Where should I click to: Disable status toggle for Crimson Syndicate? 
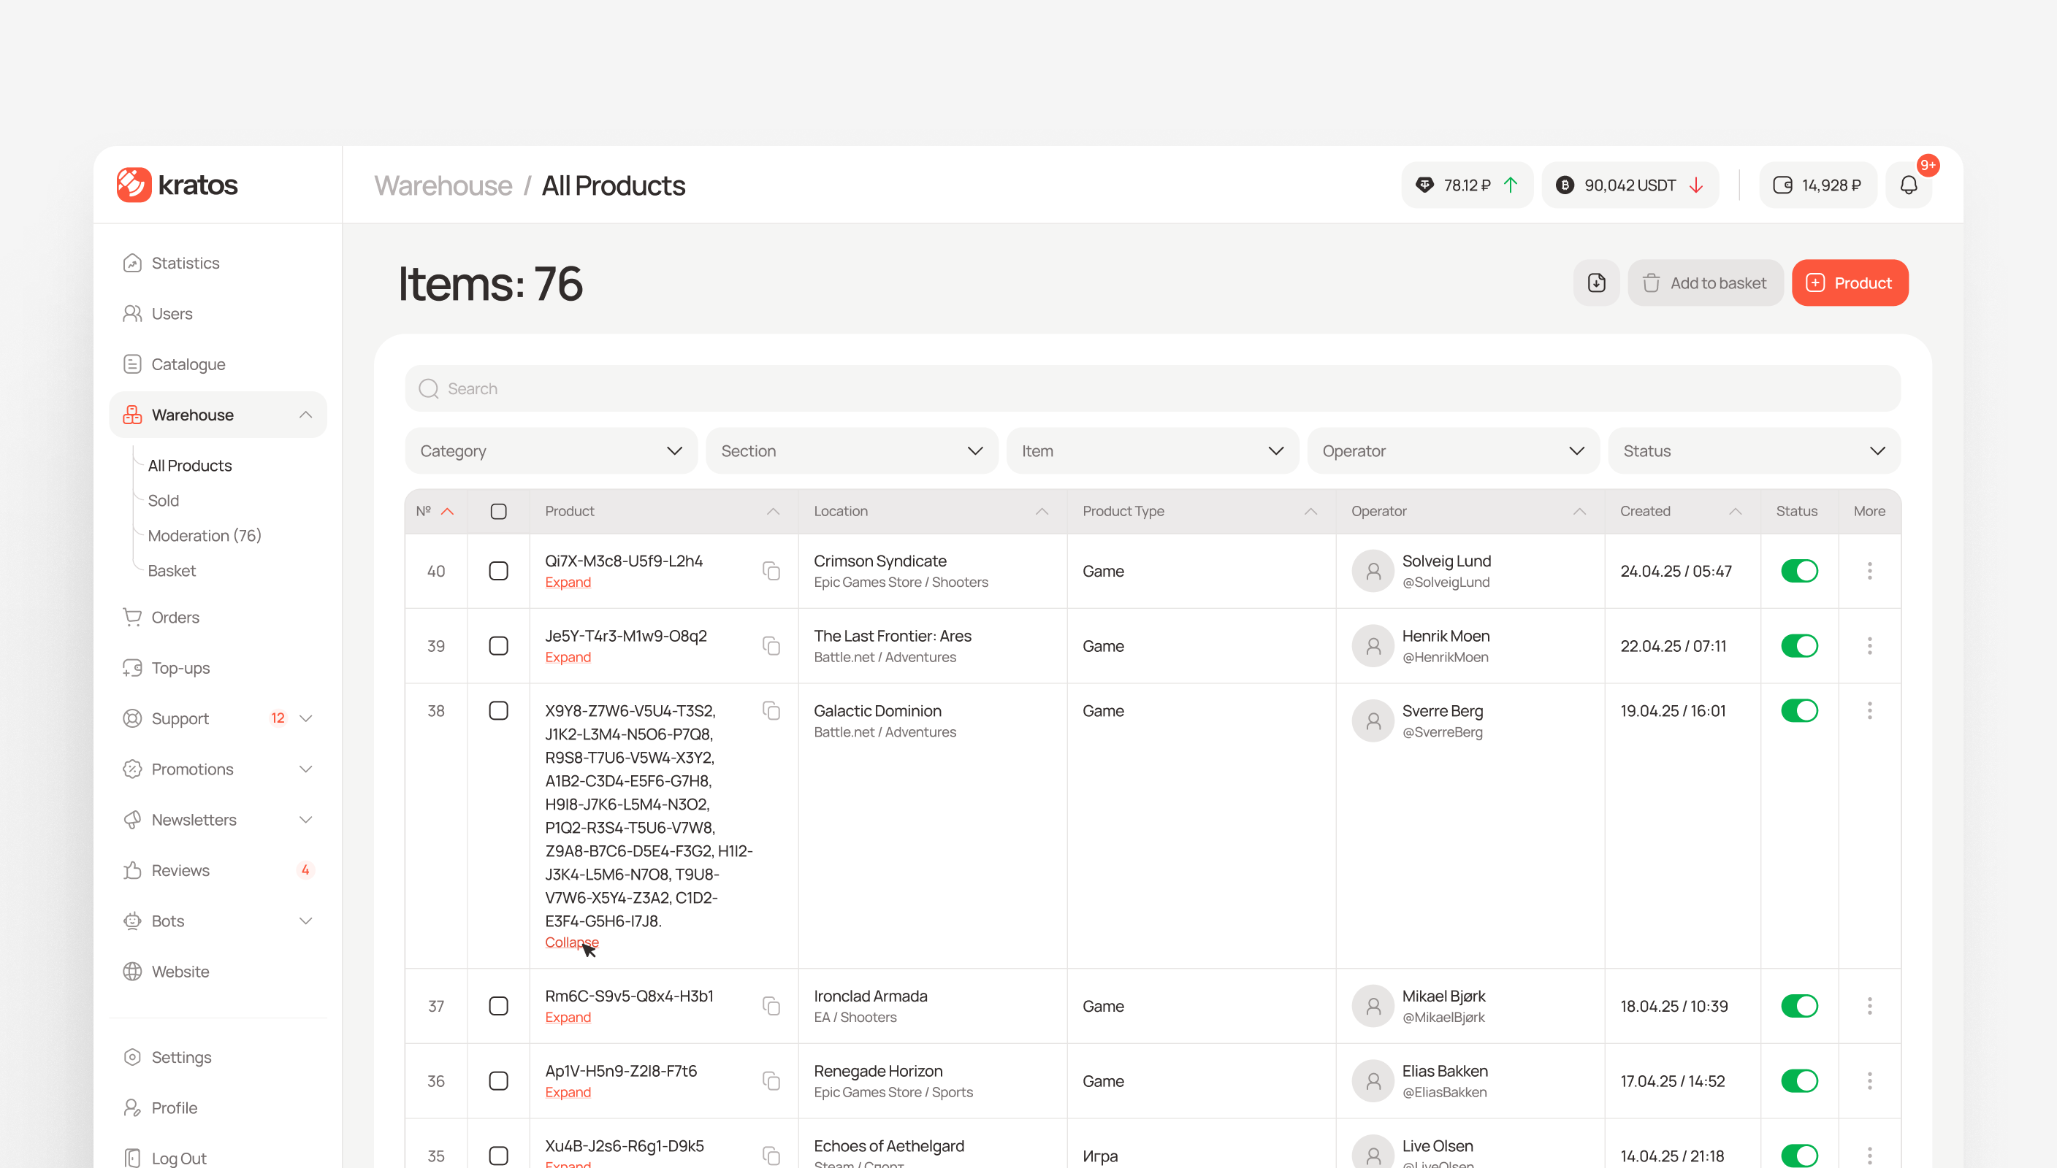pyautogui.click(x=1799, y=570)
